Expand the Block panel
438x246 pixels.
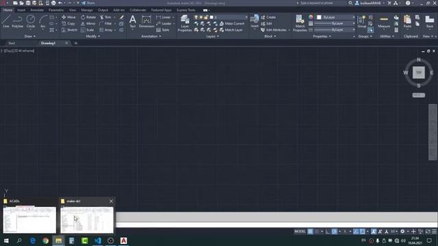[270, 36]
